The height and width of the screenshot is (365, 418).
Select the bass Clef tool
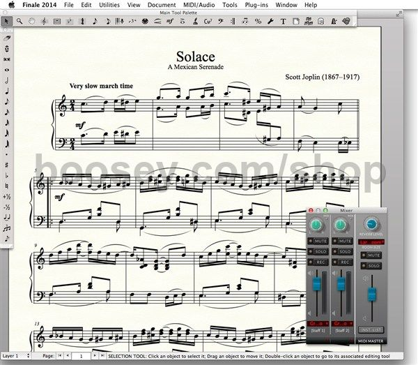[220, 21]
